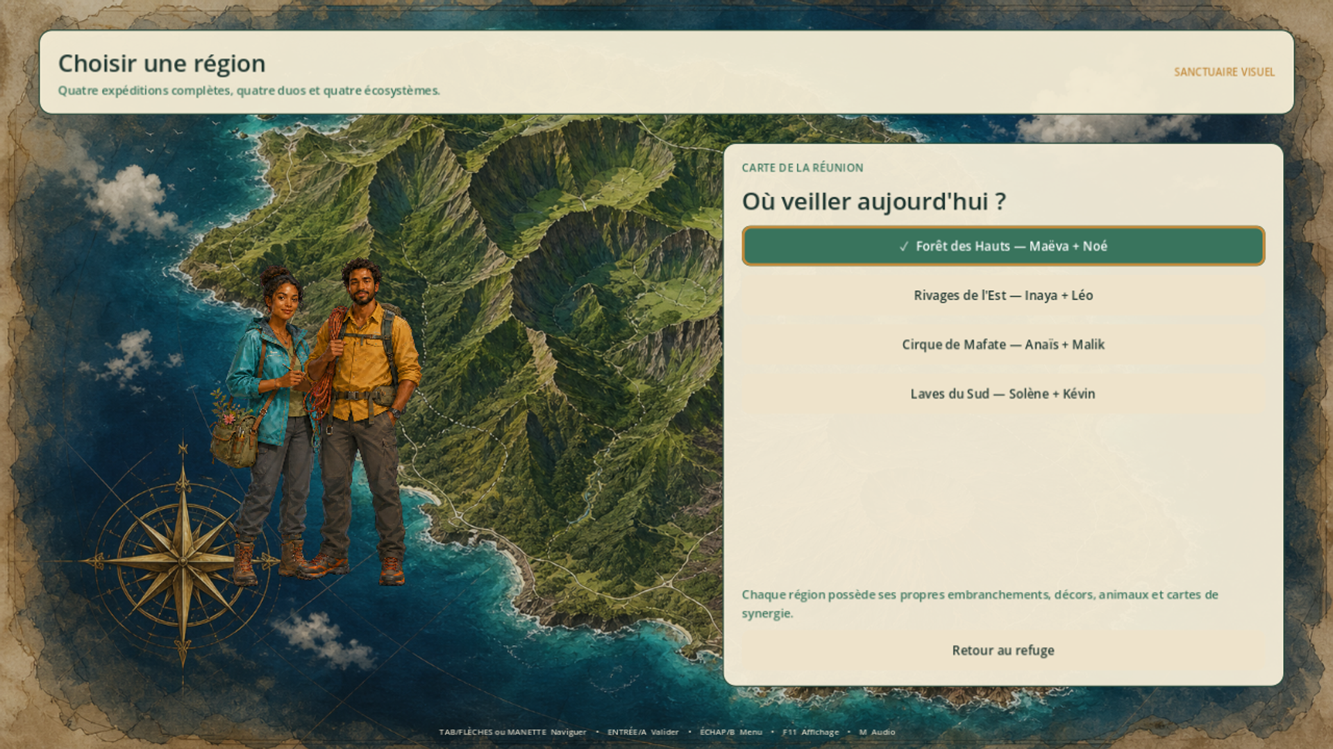Select Forêt des Hauts — Maëva + Noé region
Image resolution: width=1333 pixels, height=749 pixels.
tap(1003, 246)
